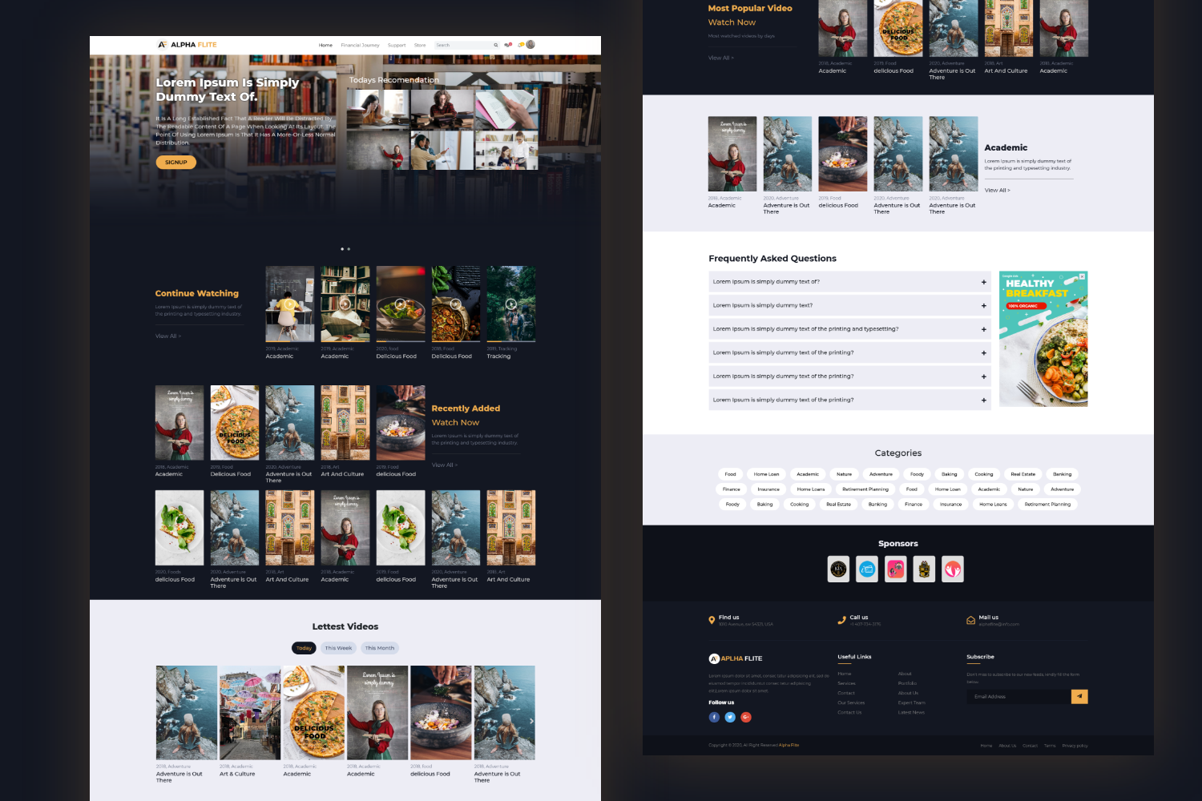Screen dimensions: 1202x801
Task: Click the Alpha Flite logo in the header
Action: (x=187, y=45)
